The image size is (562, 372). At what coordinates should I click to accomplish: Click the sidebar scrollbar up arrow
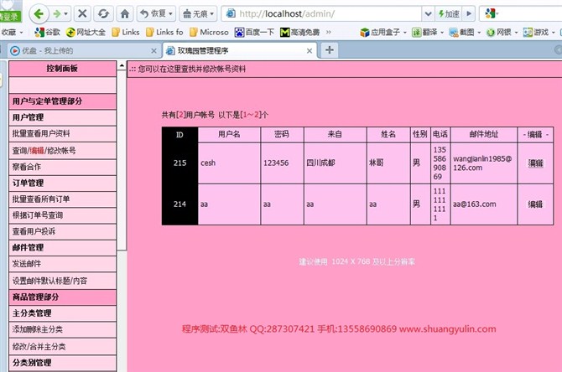point(122,66)
